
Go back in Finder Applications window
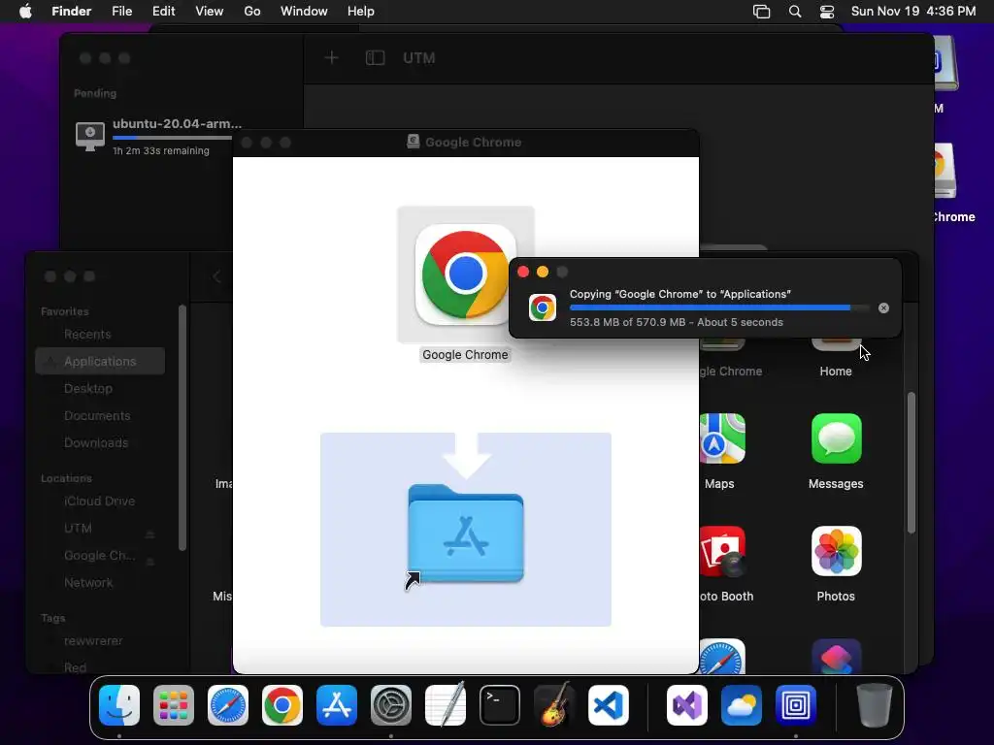tap(216, 276)
